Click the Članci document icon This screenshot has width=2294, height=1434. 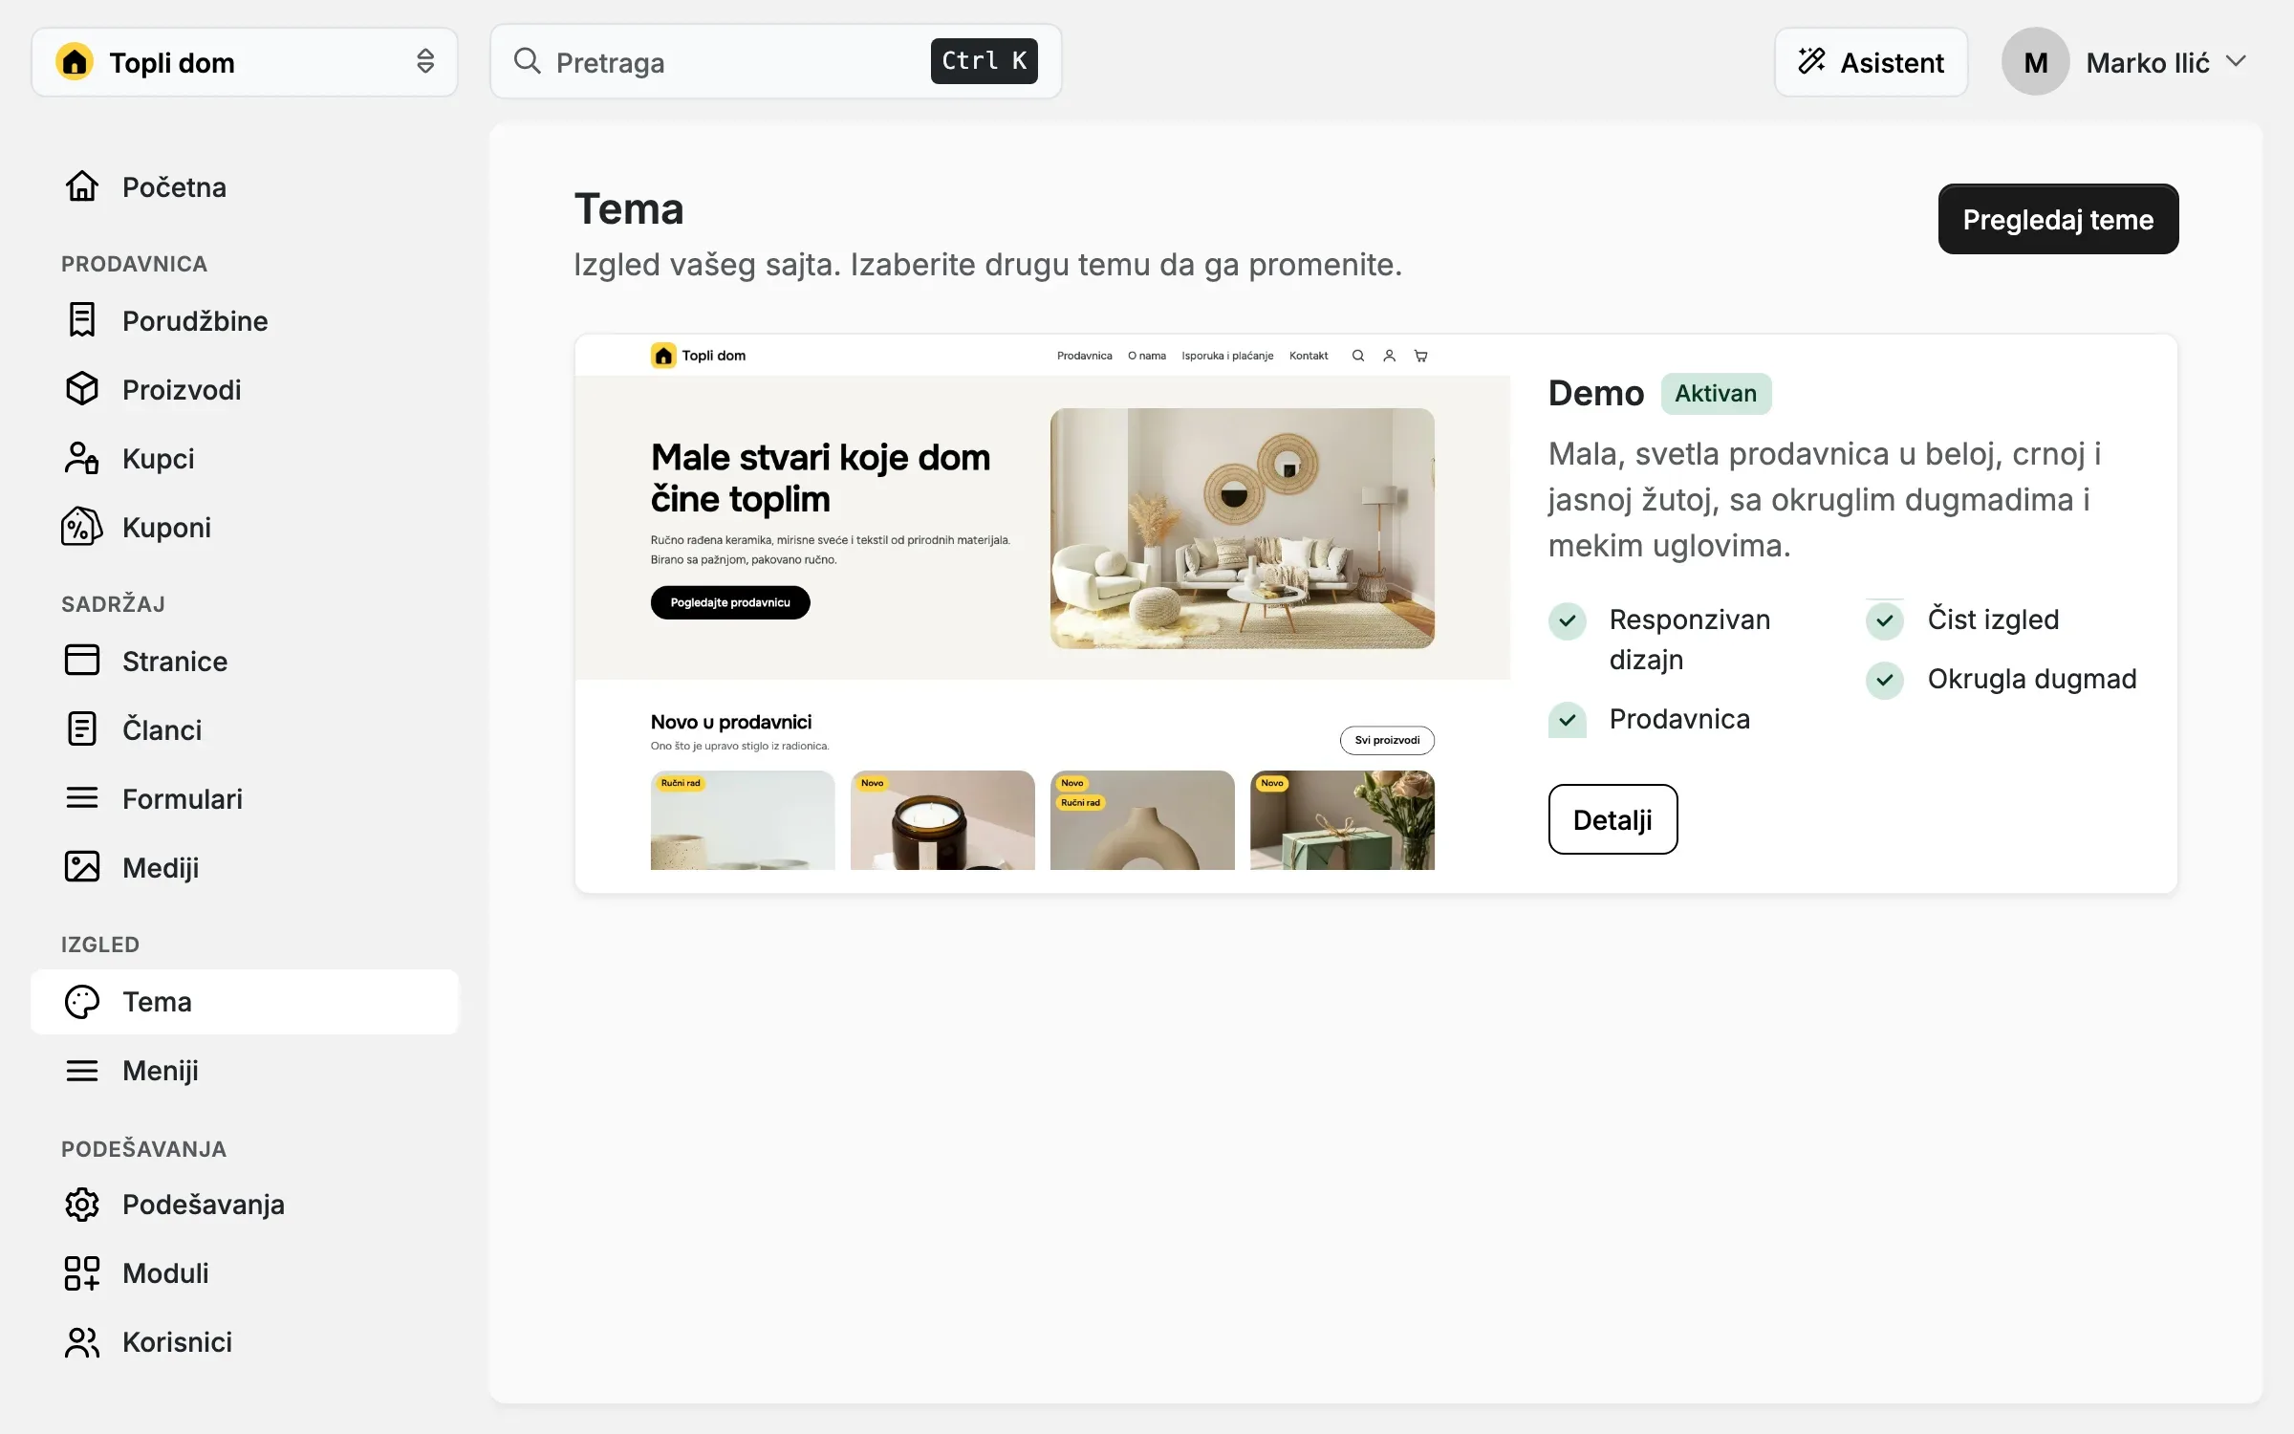(82, 729)
